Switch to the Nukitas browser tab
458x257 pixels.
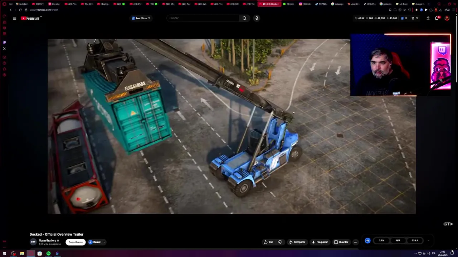coord(22,4)
